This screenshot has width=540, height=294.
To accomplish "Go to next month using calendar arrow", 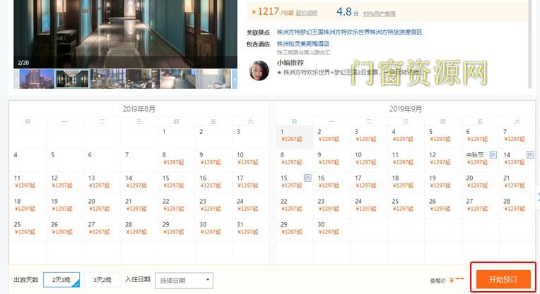I will coord(538,196).
